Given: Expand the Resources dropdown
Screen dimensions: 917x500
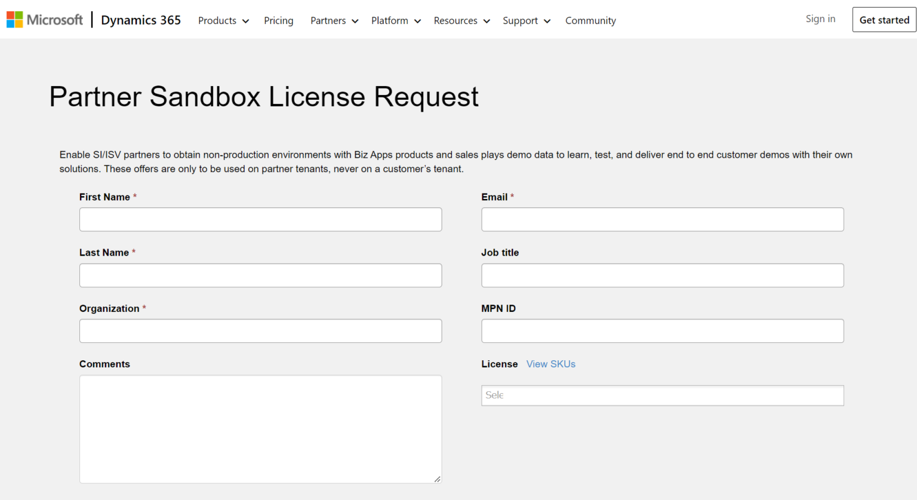Looking at the screenshot, I should [x=461, y=20].
